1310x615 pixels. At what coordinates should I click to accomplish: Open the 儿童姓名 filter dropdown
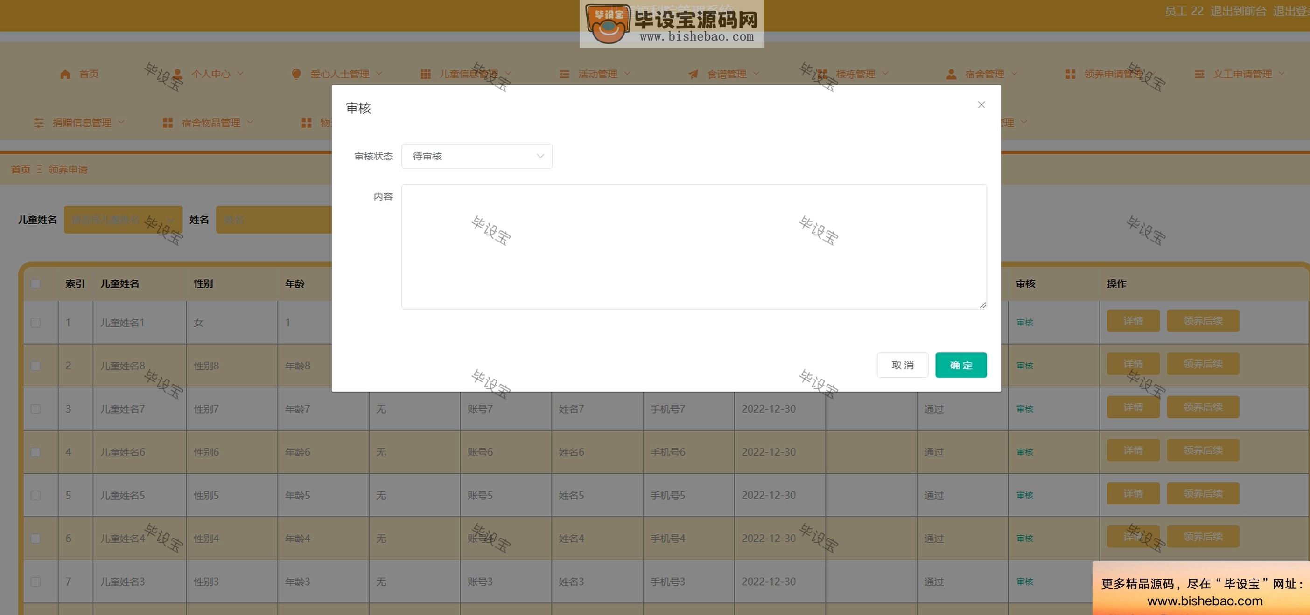(123, 220)
